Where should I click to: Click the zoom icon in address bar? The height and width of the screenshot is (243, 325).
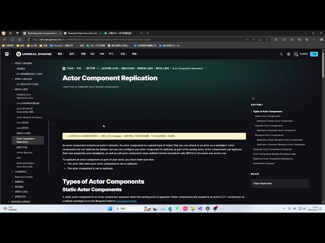pyautogui.click(x=247, y=39)
